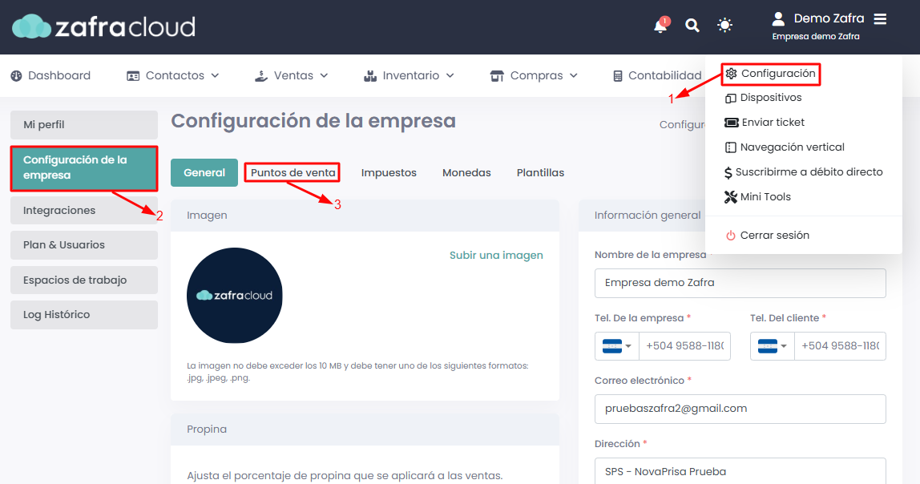Toggle the light theme sun icon
This screenshot has height=484, width=920.
click(x=724, y=25)
